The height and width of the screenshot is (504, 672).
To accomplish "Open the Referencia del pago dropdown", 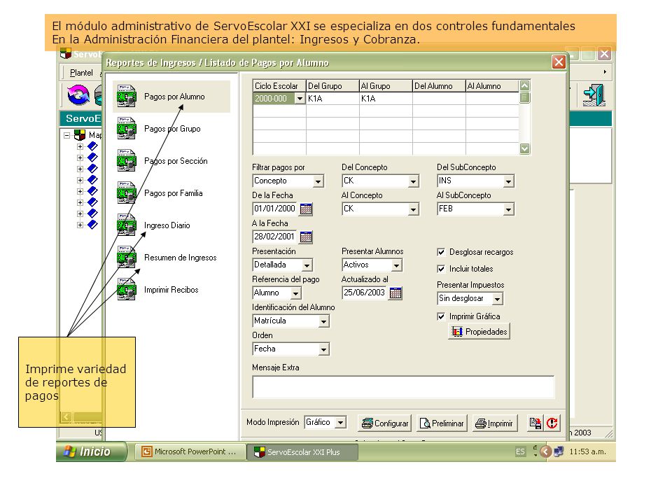I will click(x=295, y=293).
